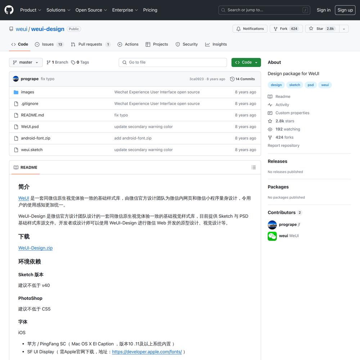Click the eye icon beside 192 watching
This screenshot has width=360, height=360.
(270, 129)
